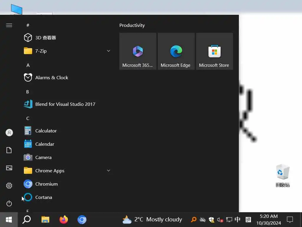
Task: Open the Chrome Apps folder entry
Action: [x=67, y=171]
